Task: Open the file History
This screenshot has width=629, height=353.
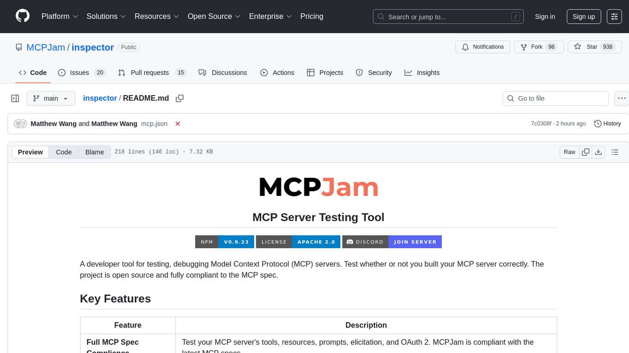Action: coord(607,124)
